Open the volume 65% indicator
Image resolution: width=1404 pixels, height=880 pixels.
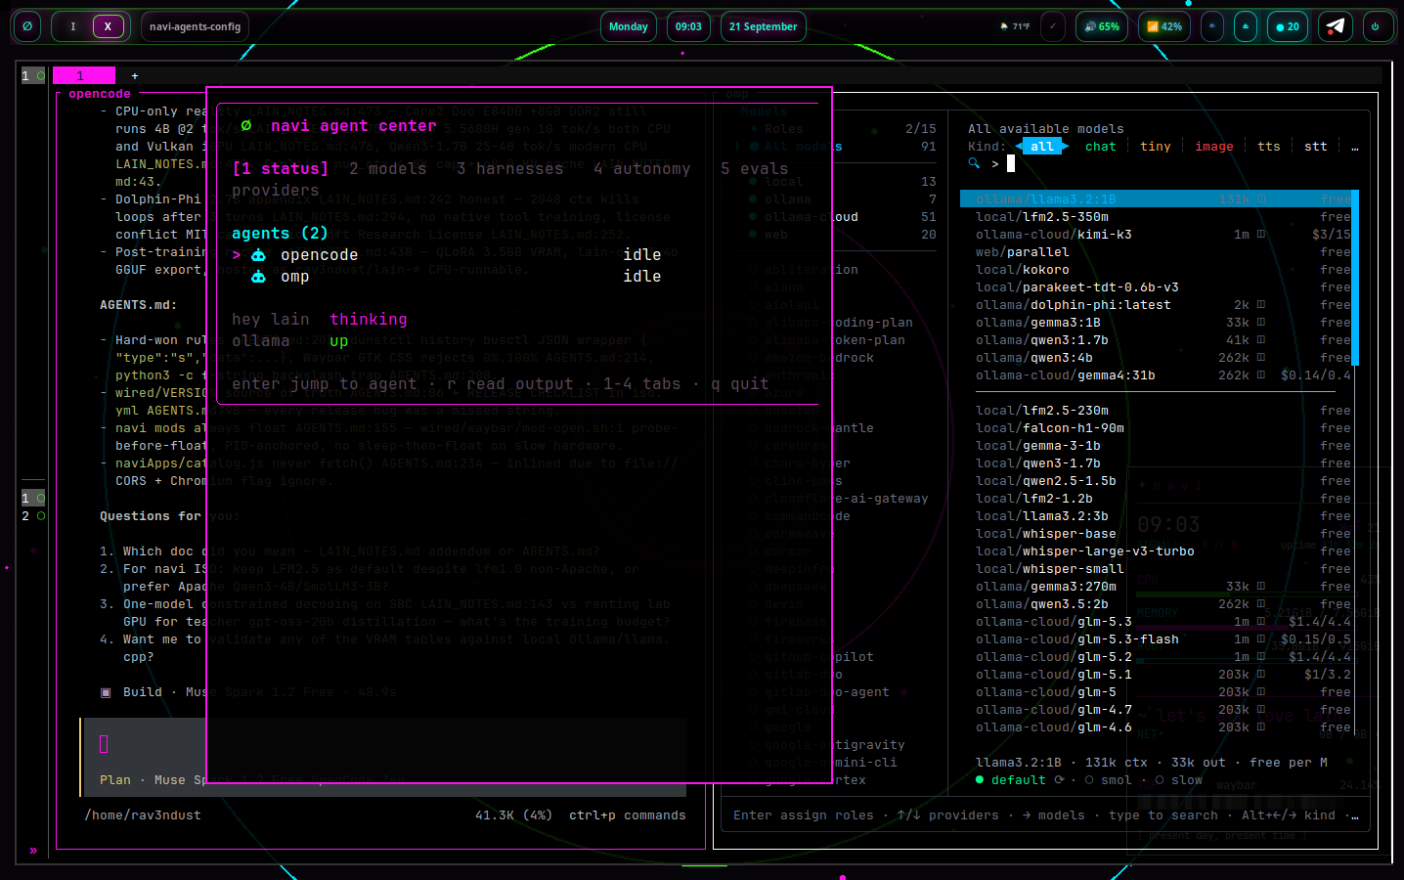pos(1102,26)
